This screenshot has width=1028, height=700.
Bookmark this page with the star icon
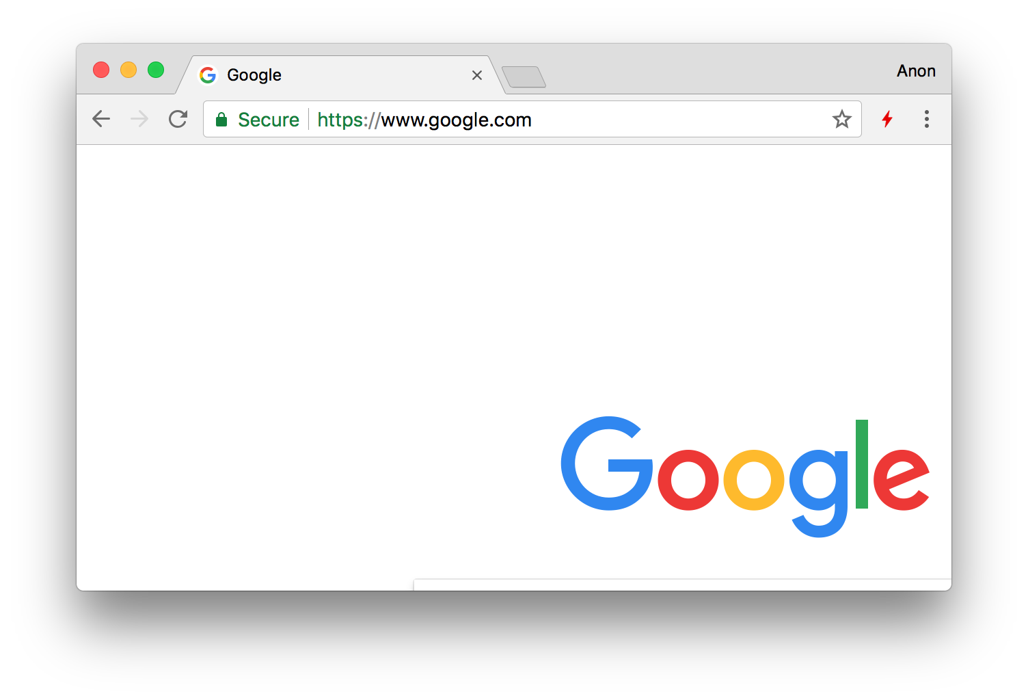pyautogui.click(x=842, y=119)
